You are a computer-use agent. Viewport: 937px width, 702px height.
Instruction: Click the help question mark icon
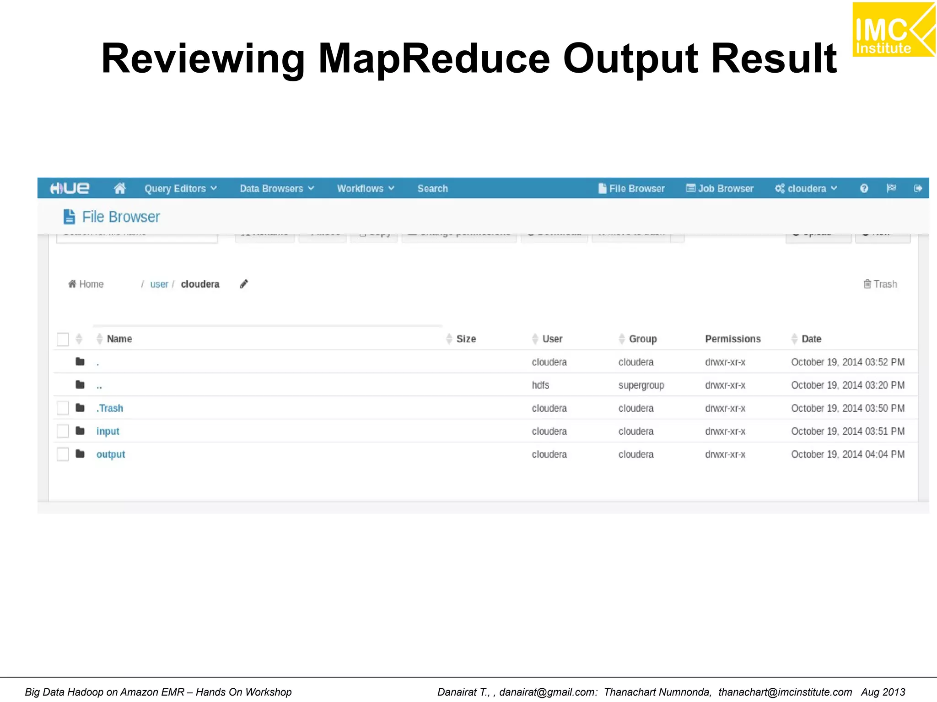(x=864, y=188)
